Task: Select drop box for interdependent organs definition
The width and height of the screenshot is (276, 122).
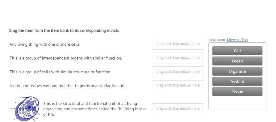Action: click(178, 58)
